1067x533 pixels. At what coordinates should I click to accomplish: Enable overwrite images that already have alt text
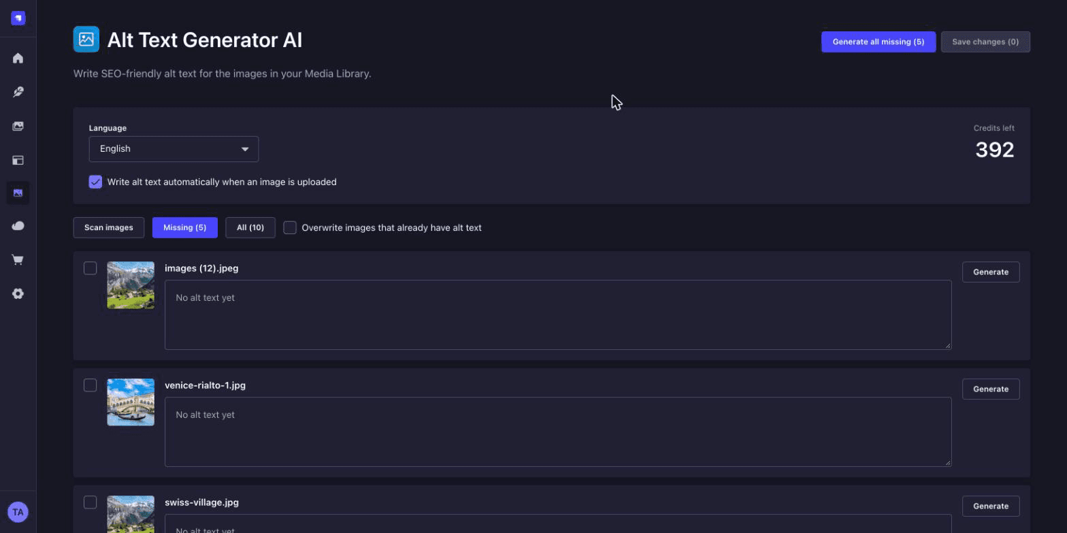click(x=290, y=227)
